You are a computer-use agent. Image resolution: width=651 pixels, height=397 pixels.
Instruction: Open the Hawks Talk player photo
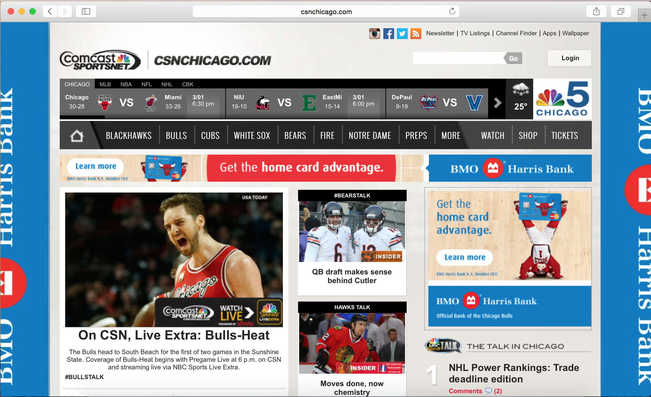(x=352, y=343)
